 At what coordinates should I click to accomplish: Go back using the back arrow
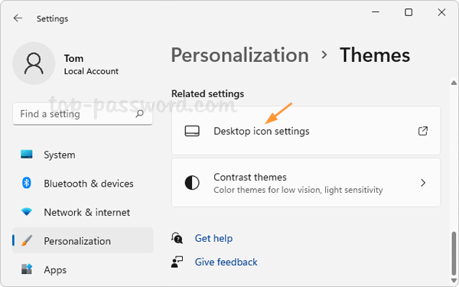coord(18,18)
